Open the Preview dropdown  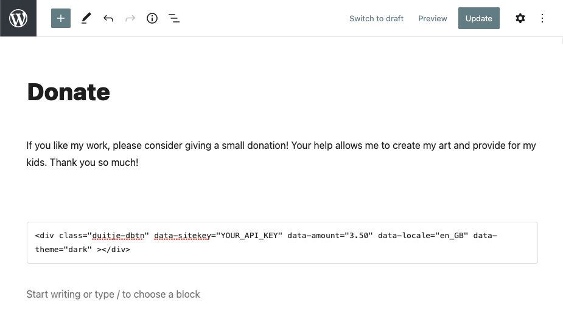(x=433, y=18)
